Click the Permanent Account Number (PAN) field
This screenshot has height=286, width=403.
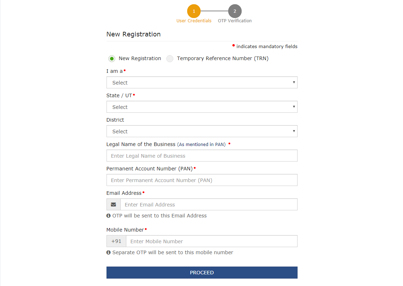(x=202, y=180)
